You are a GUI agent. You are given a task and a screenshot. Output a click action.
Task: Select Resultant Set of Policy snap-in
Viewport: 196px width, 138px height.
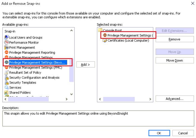point(25,73)
